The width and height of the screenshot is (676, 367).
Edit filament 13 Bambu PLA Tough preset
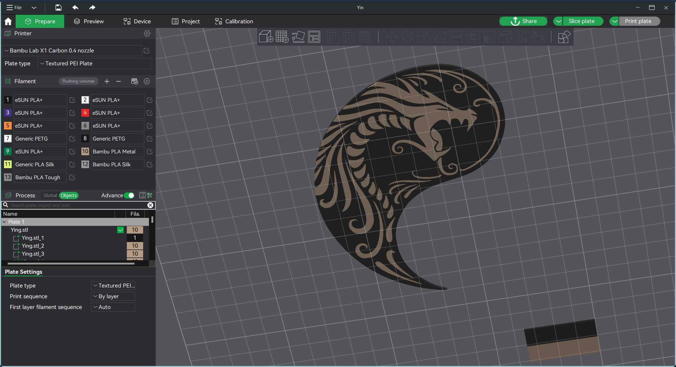click(x=72, y=177)
